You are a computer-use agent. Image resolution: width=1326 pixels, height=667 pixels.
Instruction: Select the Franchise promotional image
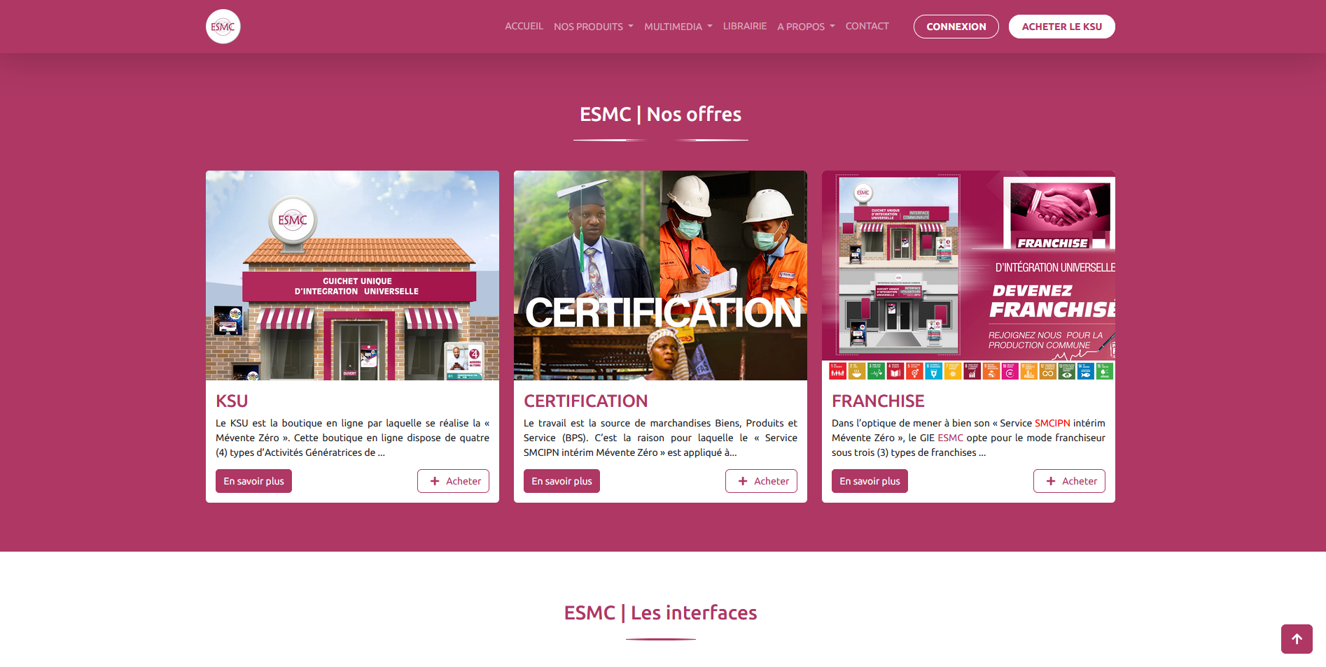click(x=968, y=275)
